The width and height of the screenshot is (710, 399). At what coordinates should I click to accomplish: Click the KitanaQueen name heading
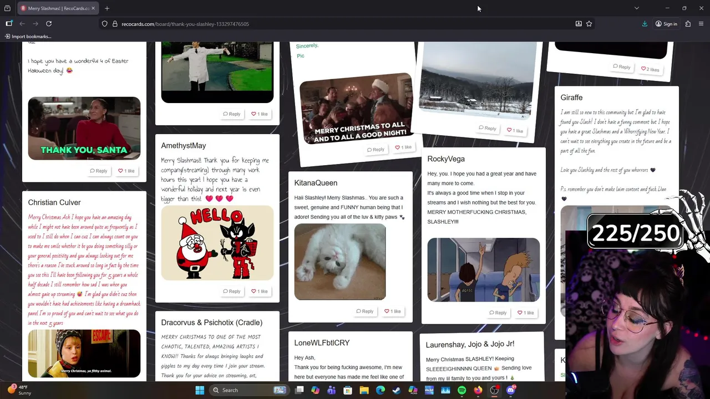pos(316,183)
